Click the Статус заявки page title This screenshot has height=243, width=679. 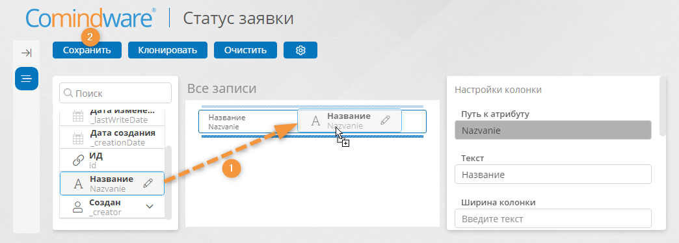[x=238, y=19]
